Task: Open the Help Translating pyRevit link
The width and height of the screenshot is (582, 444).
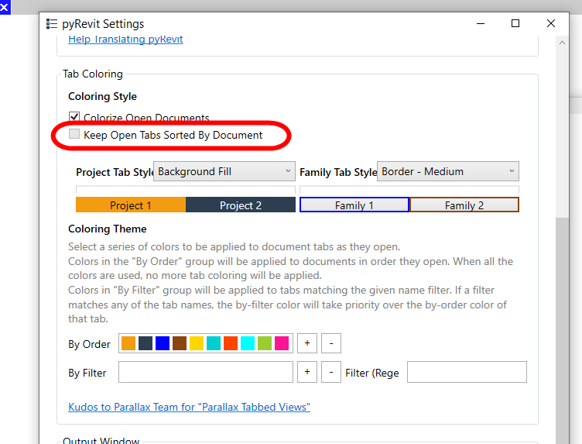Action: [x=125, y=39]
